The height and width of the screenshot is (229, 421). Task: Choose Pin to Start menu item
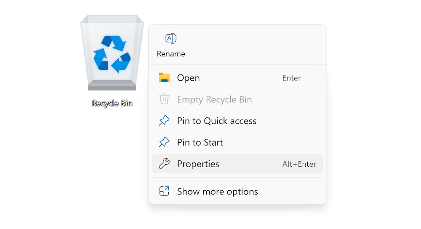point(200,142)
